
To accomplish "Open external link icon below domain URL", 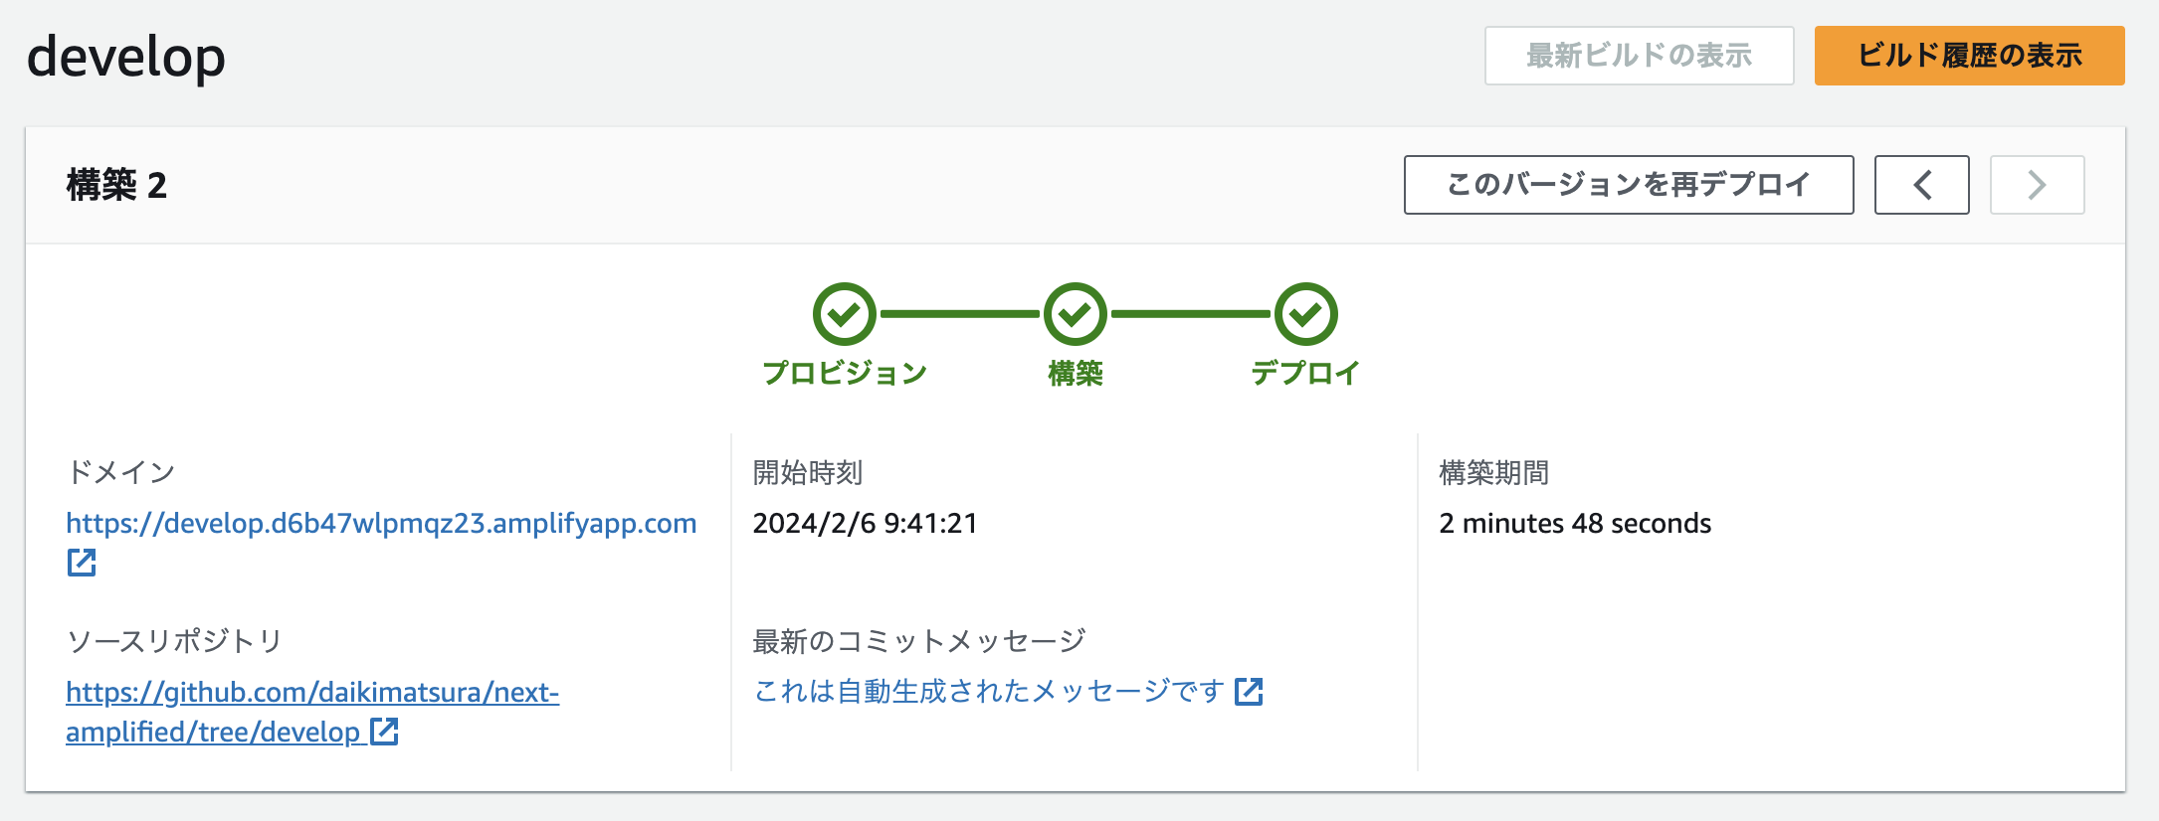I will pyautogui.click(x=82, y=563).
